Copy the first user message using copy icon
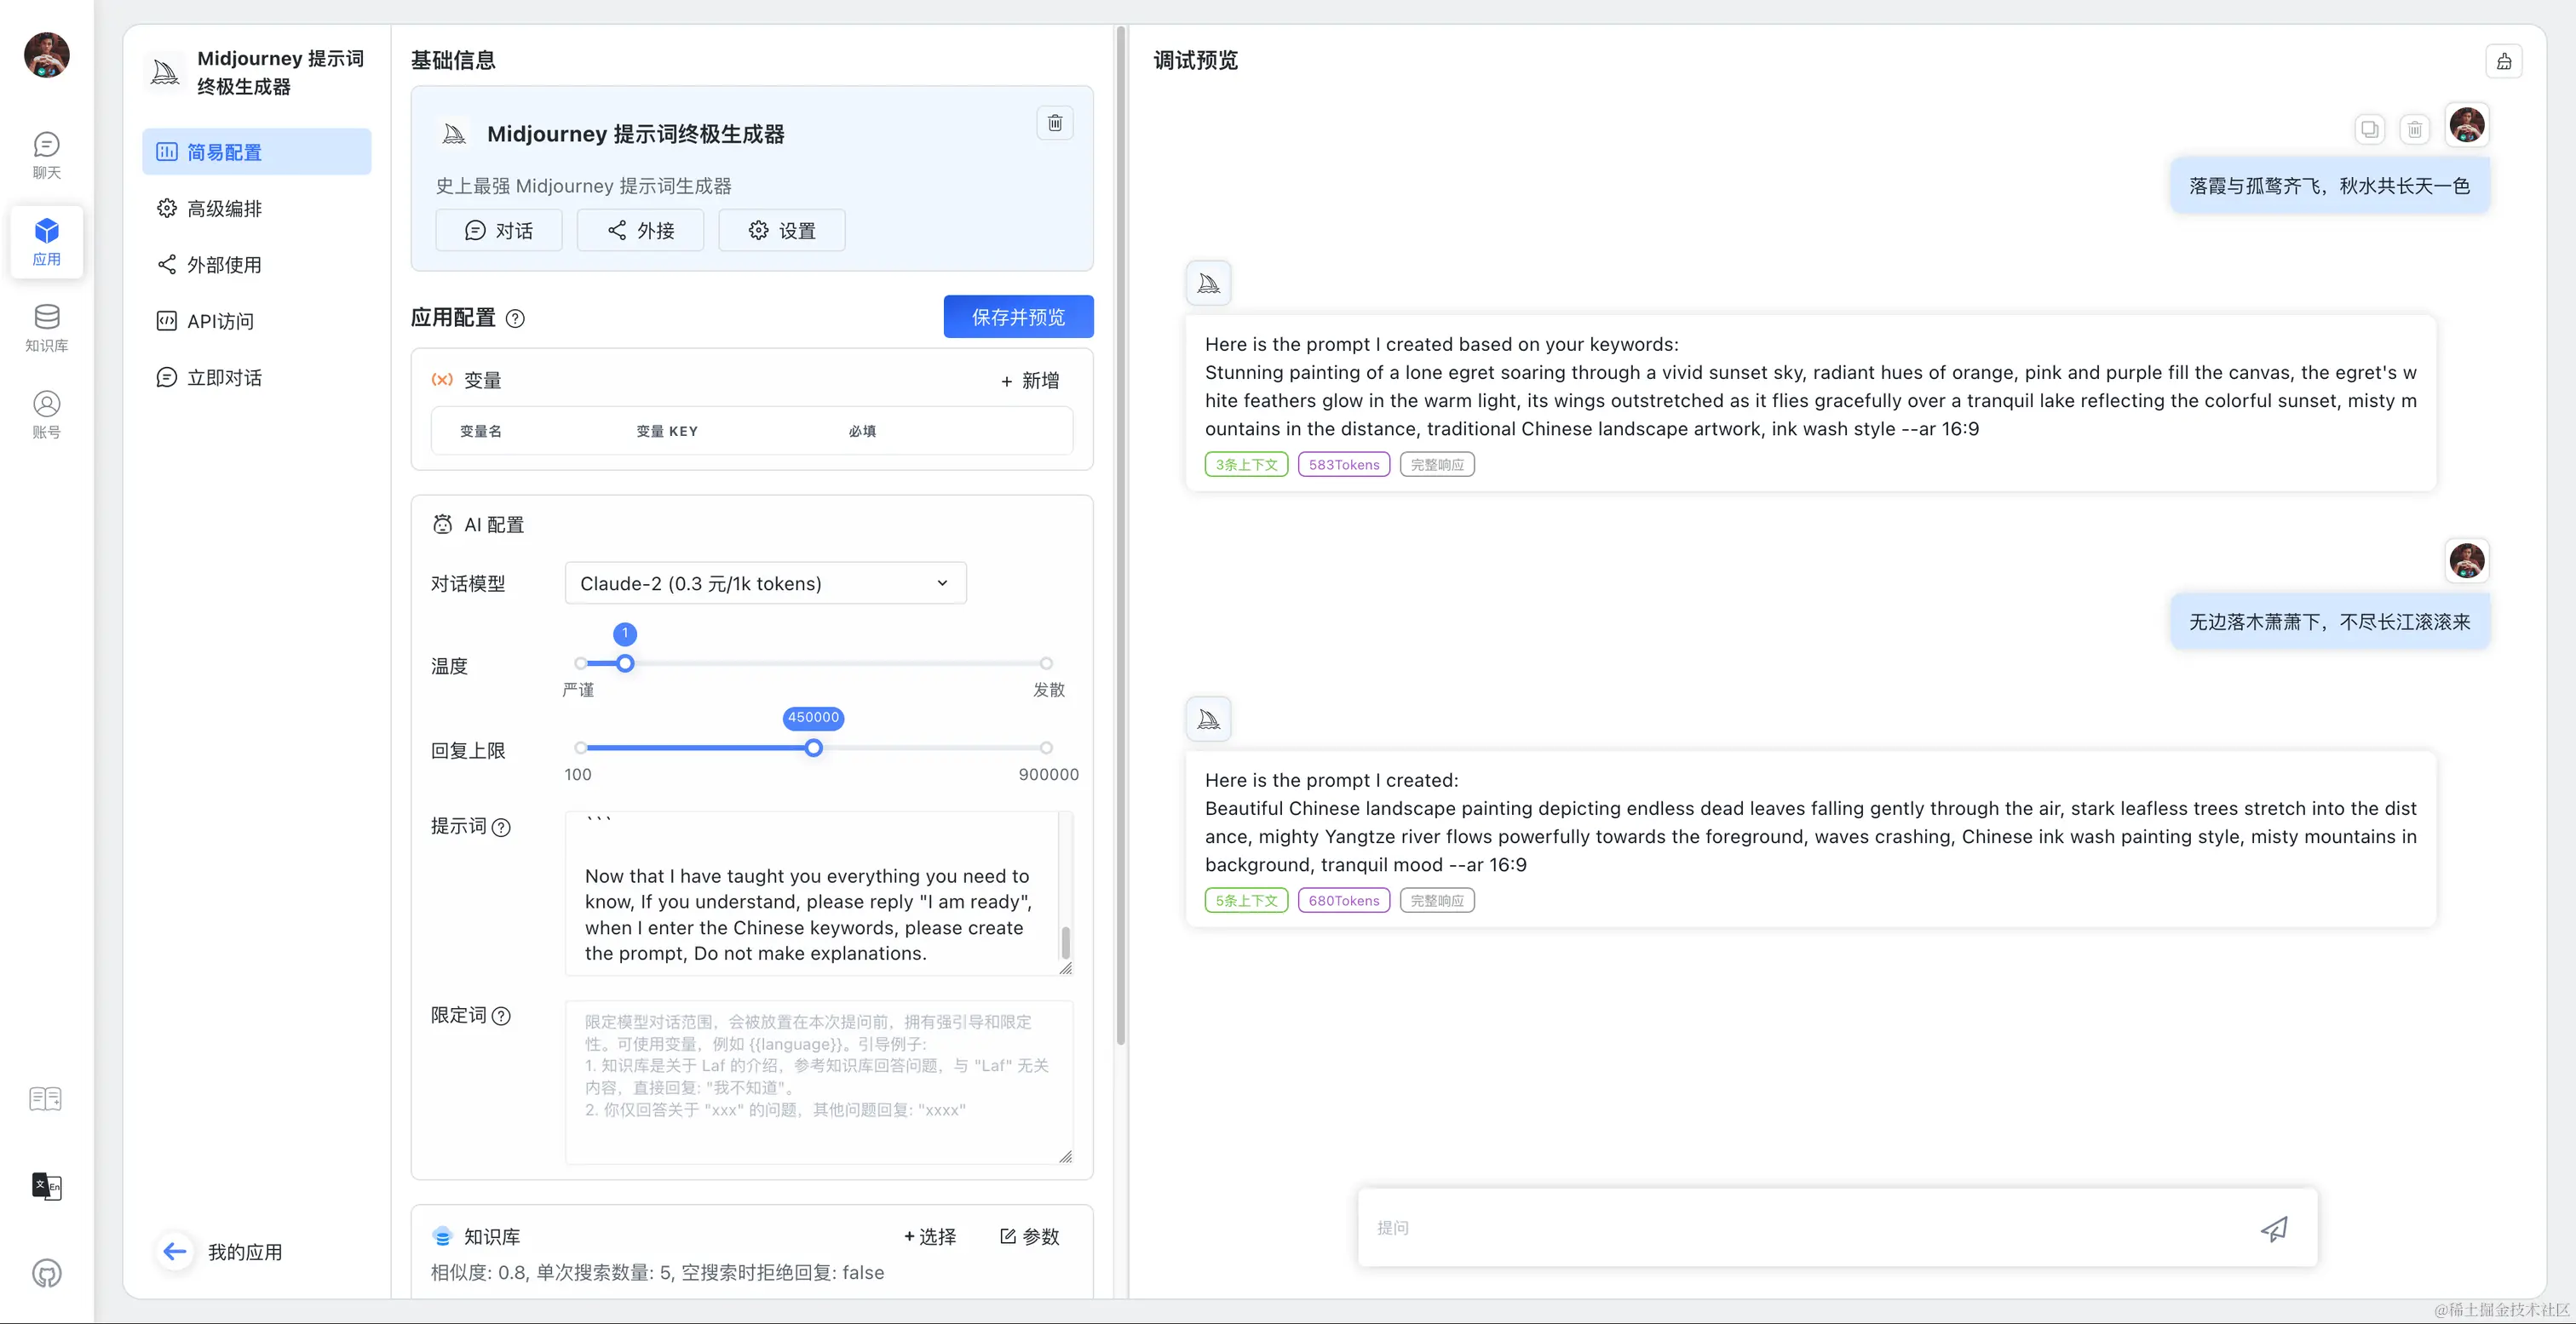Screen dimensions: 2576x1324 coord(2369,129)
